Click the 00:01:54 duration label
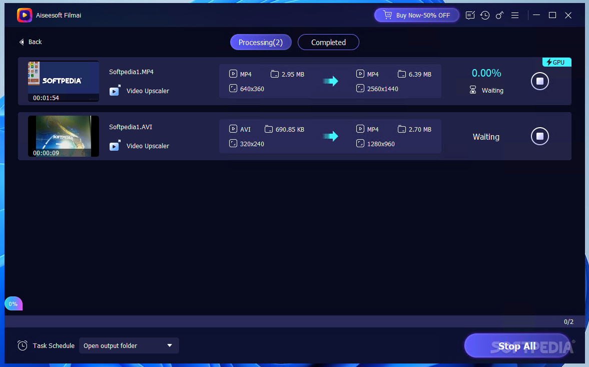The width and height of the screenshot is (589, 367). click(x=46, y=98)
